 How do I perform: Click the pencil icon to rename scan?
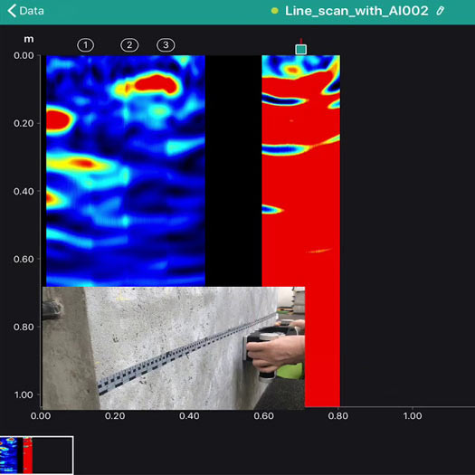pyautogui.click(x=440, y=11)
